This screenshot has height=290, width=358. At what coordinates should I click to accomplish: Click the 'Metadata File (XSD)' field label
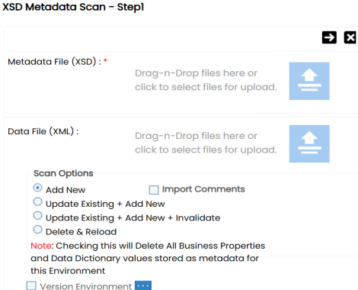(52, 62)
